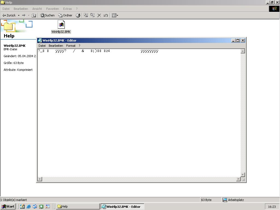Viewport: 280px width, 210px height.
Task: Select the WinHlp32.BMK file icon
Action: 61,25
